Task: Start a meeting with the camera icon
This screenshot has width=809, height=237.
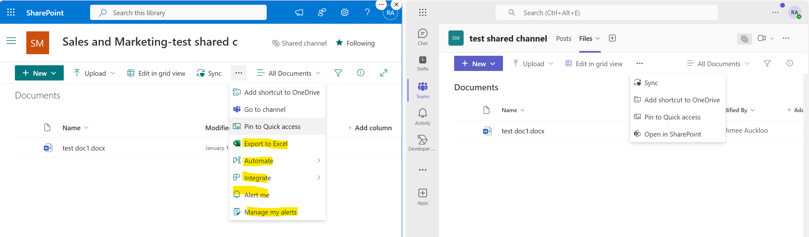Action: coord(762,38)
